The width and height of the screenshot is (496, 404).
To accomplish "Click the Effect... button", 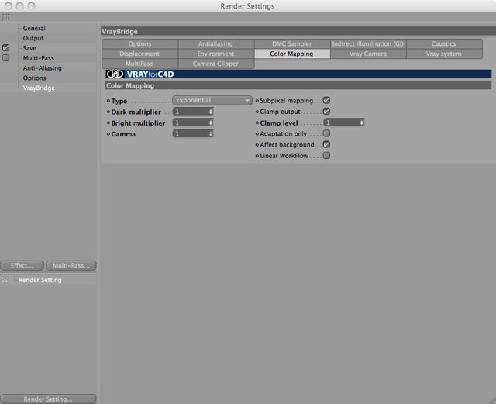I will point(22,266).
